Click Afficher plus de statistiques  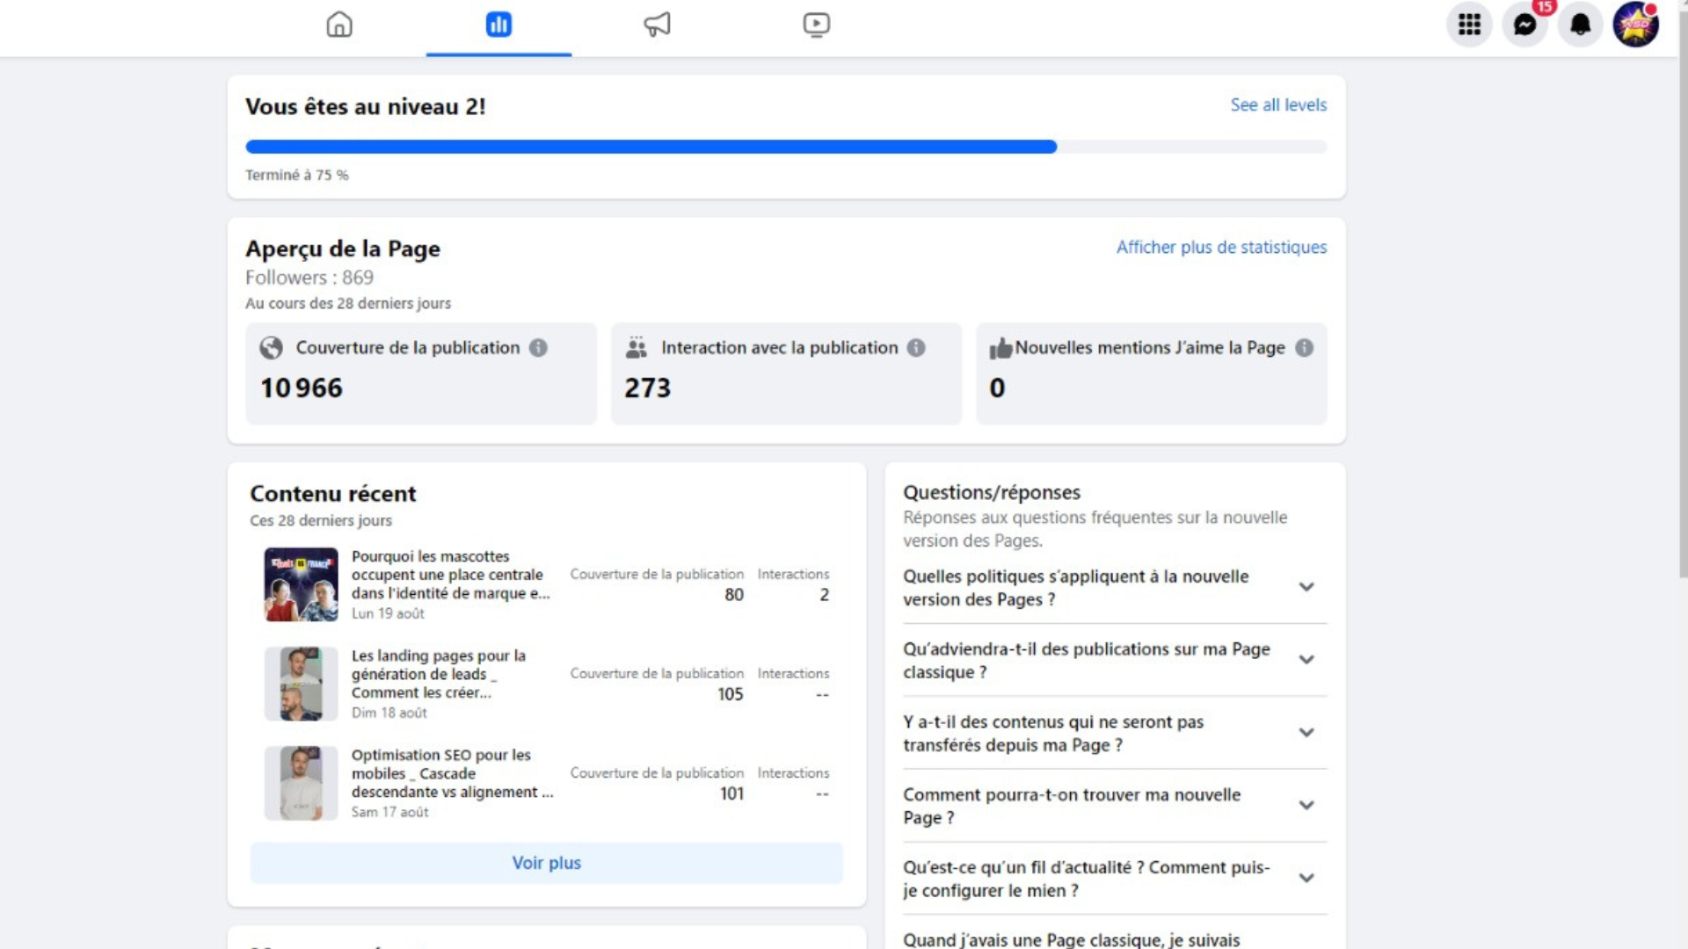click(x=1221, y=247)
